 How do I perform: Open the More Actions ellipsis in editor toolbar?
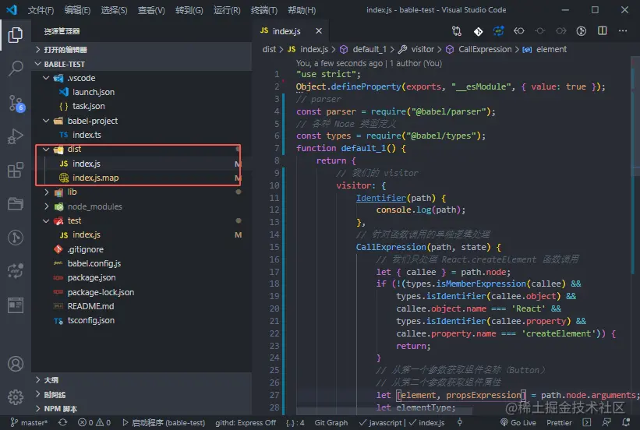pyautogui.click(x=622, y=31)
